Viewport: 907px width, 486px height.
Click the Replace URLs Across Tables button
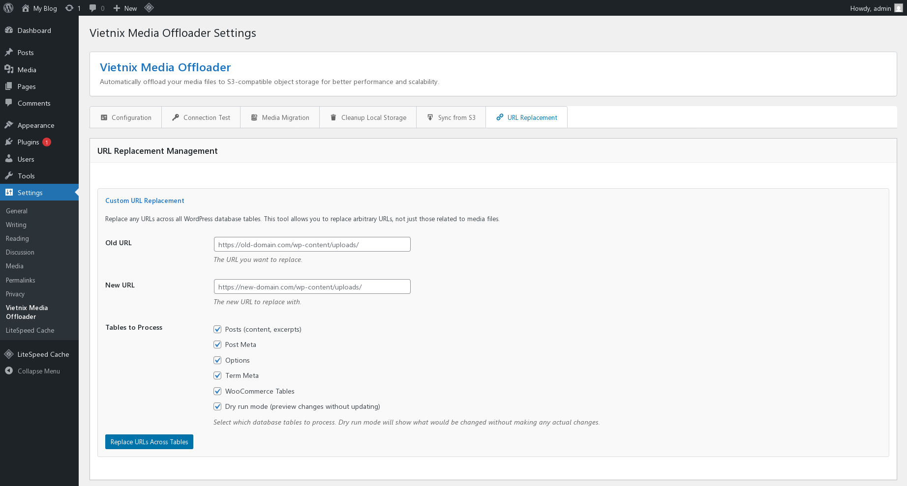pos(149,441)
